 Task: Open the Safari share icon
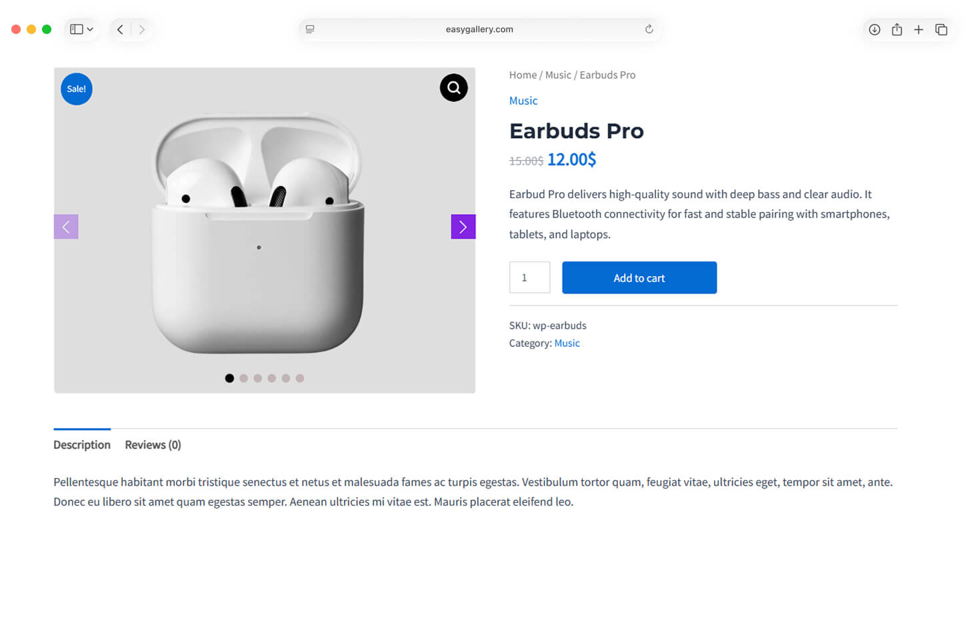click(897, 29)
